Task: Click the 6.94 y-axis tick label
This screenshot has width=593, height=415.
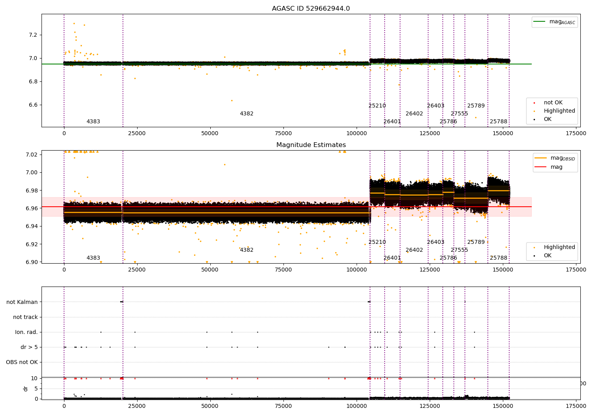Action: pos(32,226)
